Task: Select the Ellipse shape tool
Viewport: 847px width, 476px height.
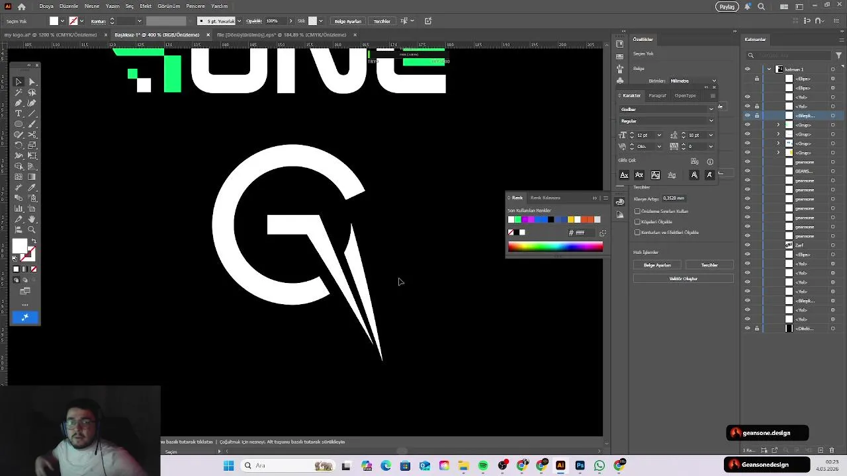Action: point(19,124)
